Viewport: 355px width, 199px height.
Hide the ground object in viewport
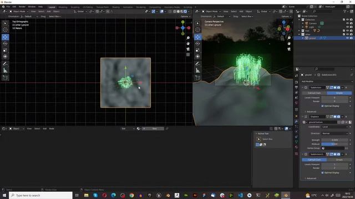347,38
